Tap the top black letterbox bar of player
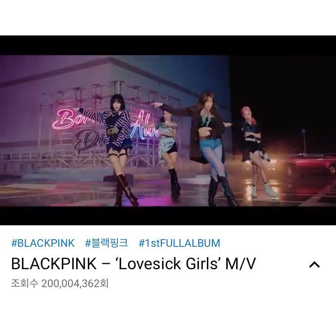The height and width of the screenshot is (336, 336). (x=168, y=45)
